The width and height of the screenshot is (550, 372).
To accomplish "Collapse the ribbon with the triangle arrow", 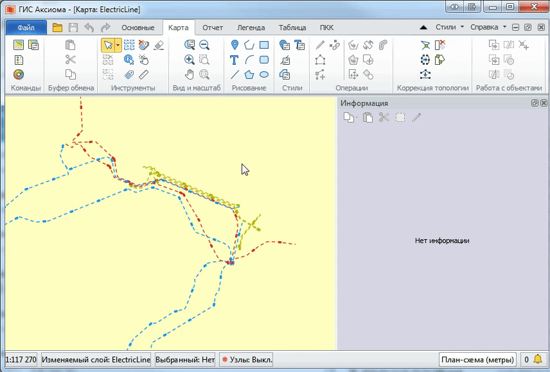I will pos(423,28).
